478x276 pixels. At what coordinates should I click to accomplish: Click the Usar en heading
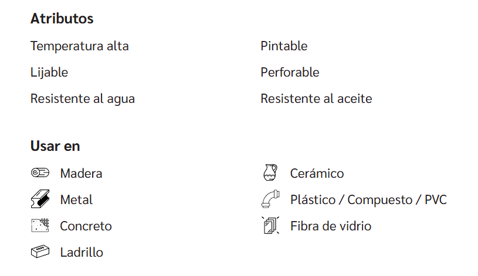[55, 146]
